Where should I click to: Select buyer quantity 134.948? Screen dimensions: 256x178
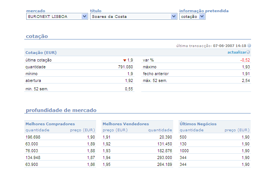tap(33, 158)
